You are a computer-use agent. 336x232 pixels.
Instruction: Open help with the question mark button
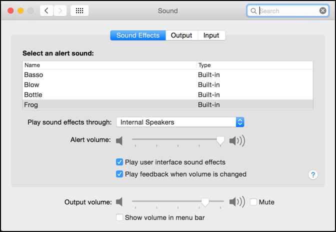313,175
